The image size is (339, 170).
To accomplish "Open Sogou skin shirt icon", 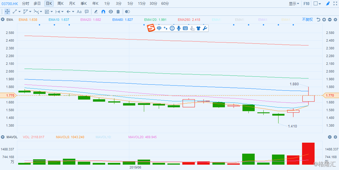I will pyautogui.click(x=198, y=28).
